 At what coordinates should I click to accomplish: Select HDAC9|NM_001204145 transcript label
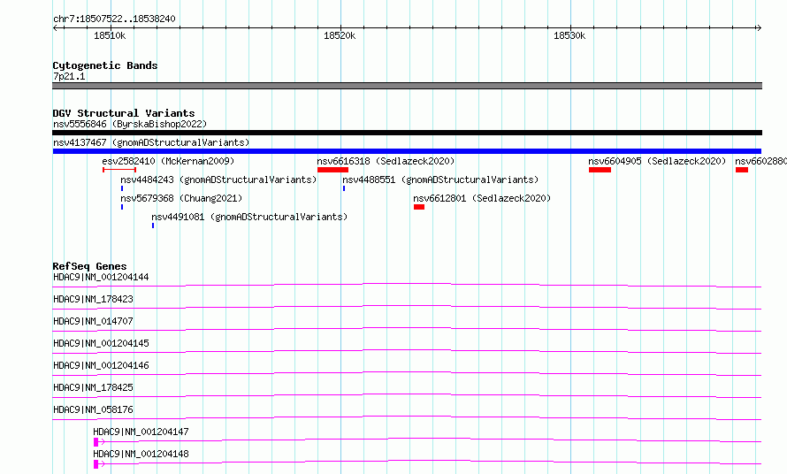pos(101,343)
